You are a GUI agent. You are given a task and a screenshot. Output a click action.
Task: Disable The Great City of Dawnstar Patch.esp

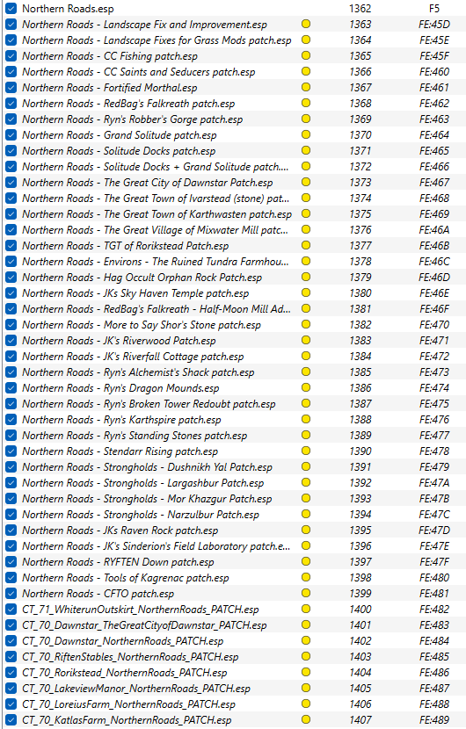(x=11, y=183)
